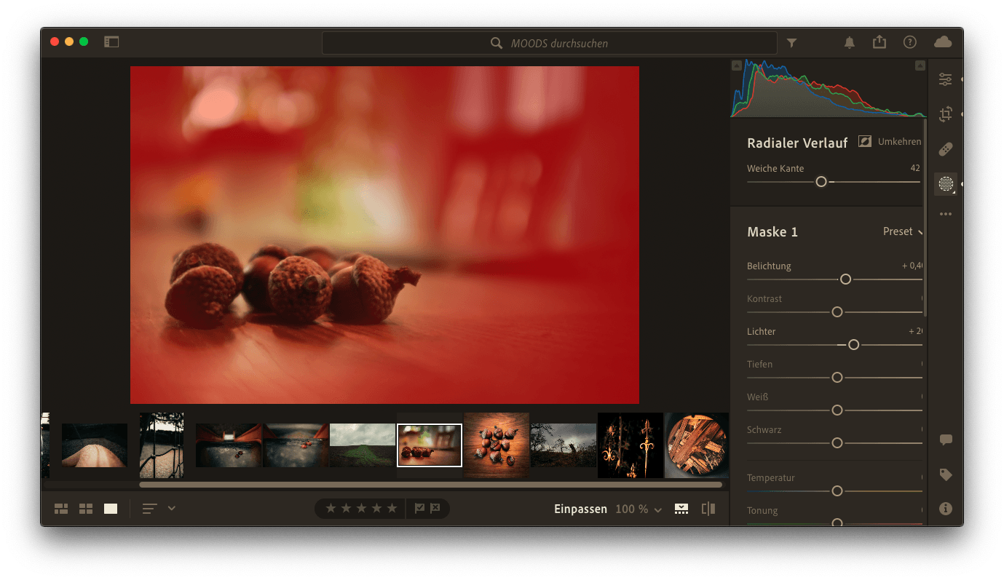
Task: Switch to single photo detail view
Action: tap(111, 509)
